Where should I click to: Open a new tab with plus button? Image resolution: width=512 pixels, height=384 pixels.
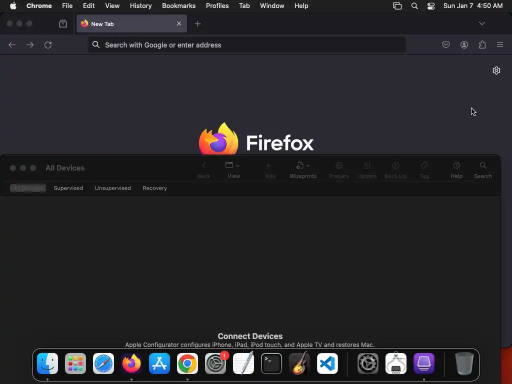197,23
